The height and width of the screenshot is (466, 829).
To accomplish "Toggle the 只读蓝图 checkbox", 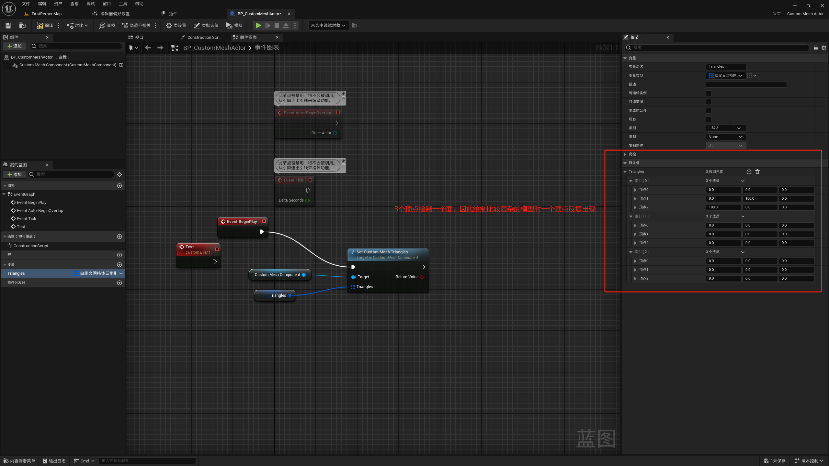I will pyautogui.click(x=709, y=102).
